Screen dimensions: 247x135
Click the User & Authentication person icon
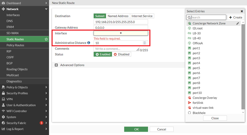(x=3, y=105)
